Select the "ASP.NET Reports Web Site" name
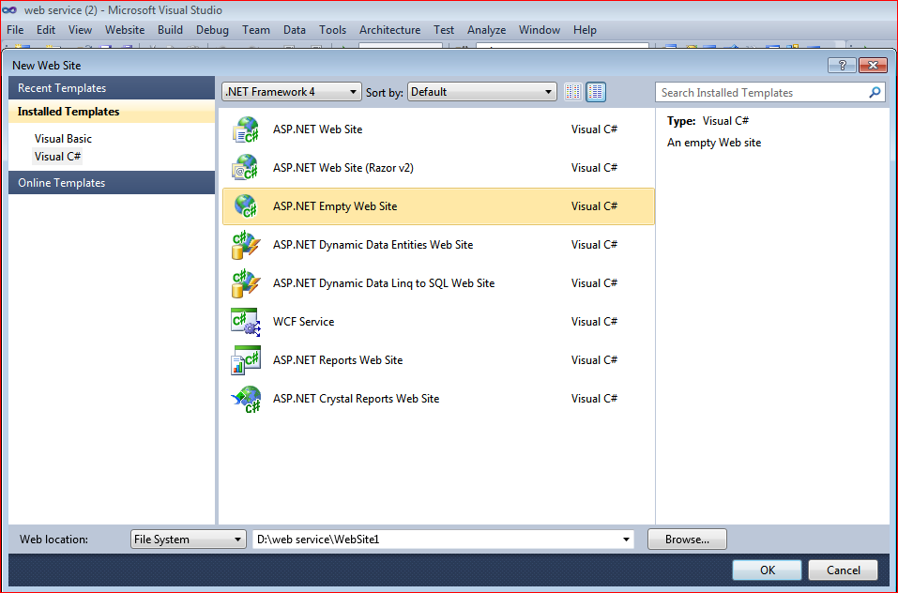Viewport: 898px width, 593px height. pos(338,360)
